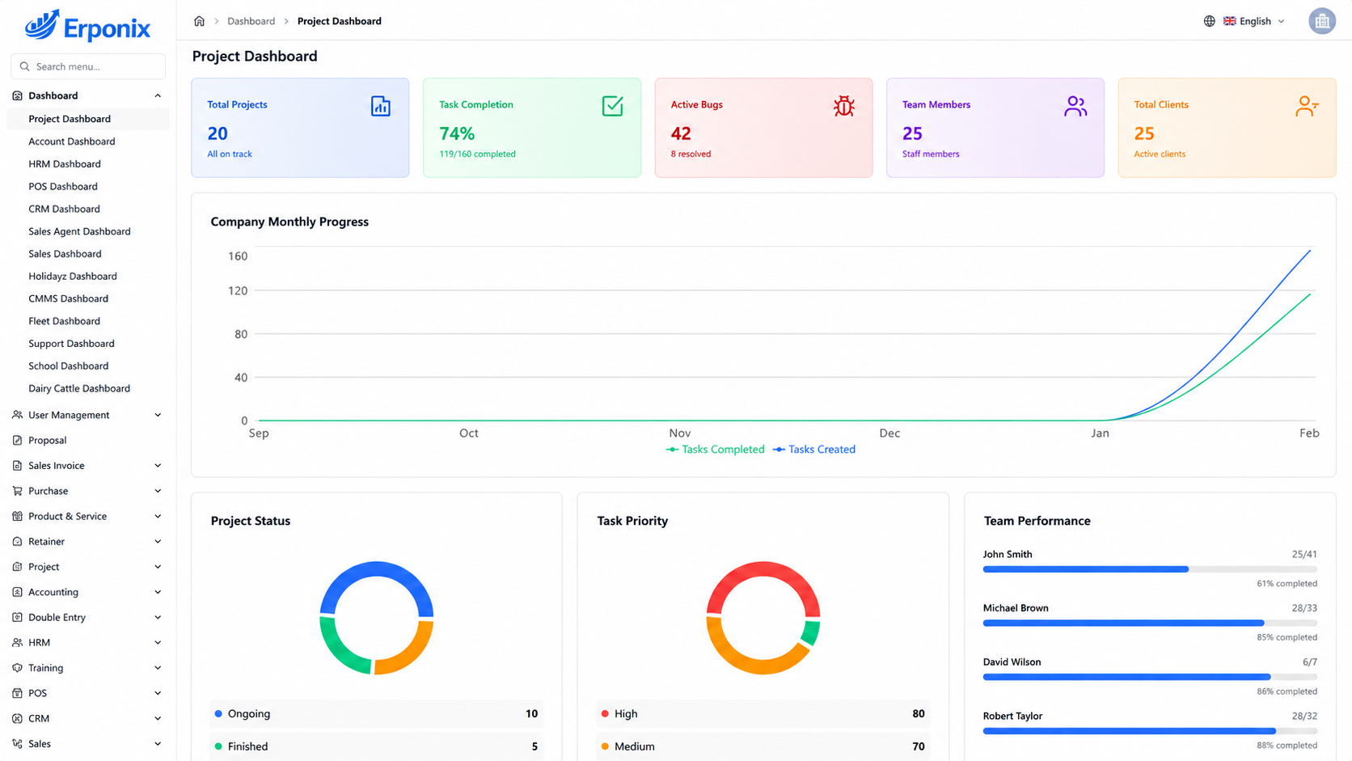The image size is (1352, 761).
Task: Expand the HRM menu chevron
Action: pyautogui.click(x=158, y=642)
